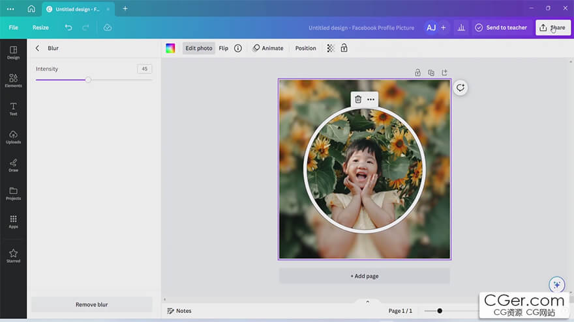Click the transparency checkerboard icon
The width and height of the screenshot is (574, 322).
[331, 48]
